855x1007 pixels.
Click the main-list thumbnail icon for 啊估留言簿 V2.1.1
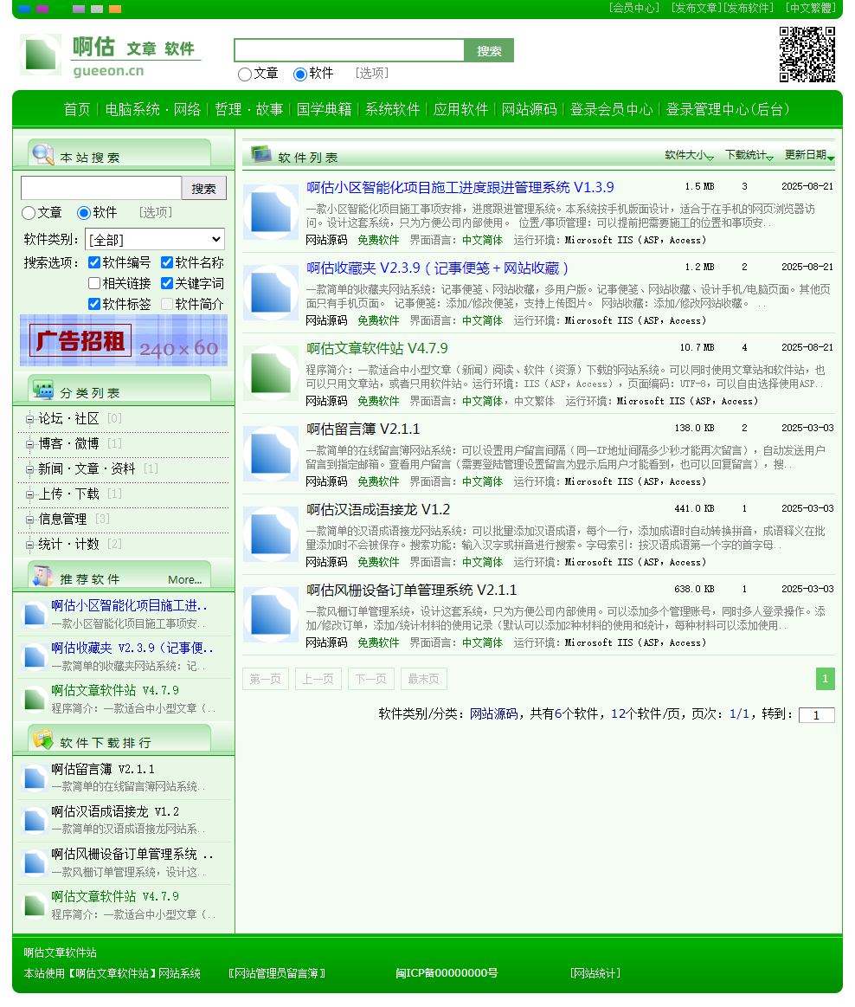(x=271, y=454)
